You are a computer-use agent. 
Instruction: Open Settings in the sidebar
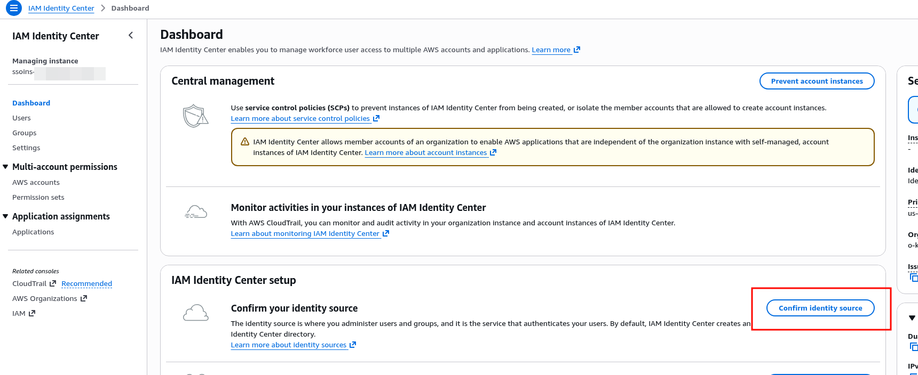tap(26, 148)
